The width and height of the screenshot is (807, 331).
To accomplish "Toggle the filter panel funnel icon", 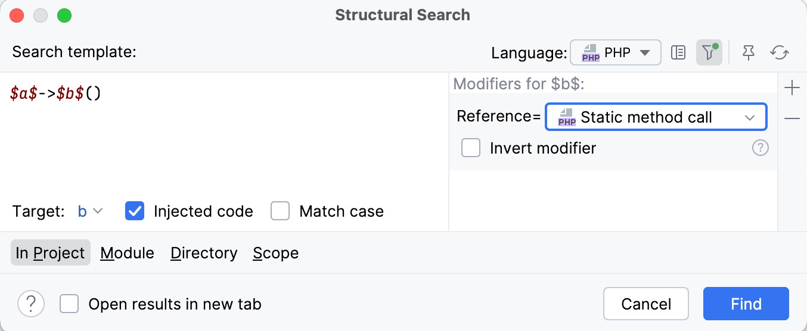I will pos(709,53).
